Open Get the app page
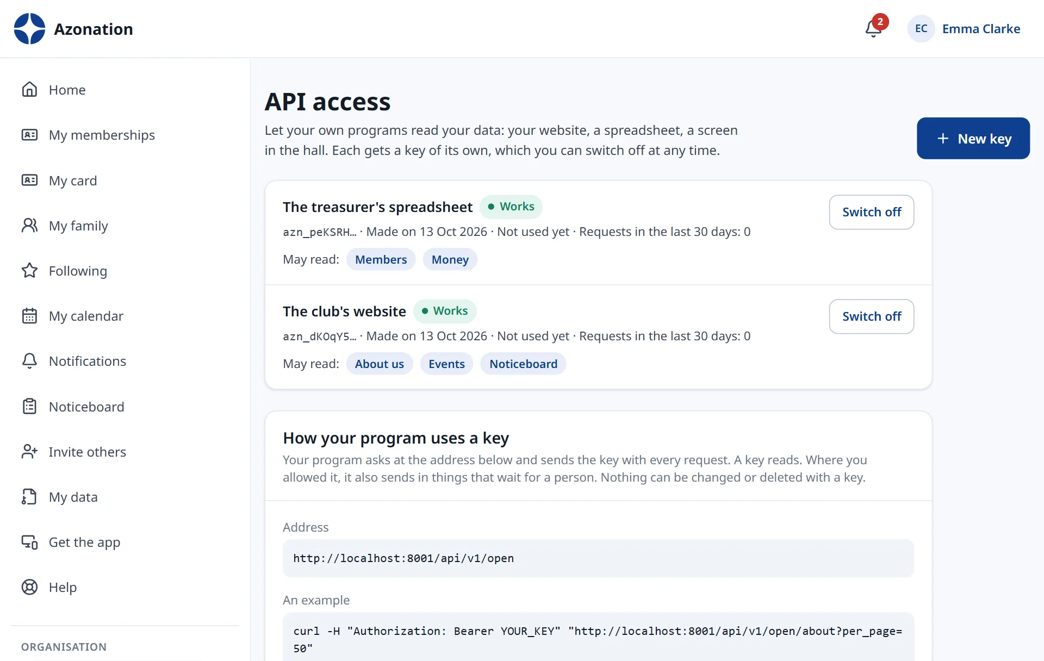 pos(125,542)
